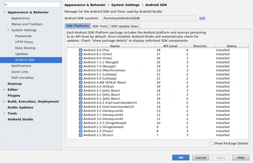The width and height of the screenshot is (253, 163).
Task: Collapse the System Settings node
Action: (8, 30)
